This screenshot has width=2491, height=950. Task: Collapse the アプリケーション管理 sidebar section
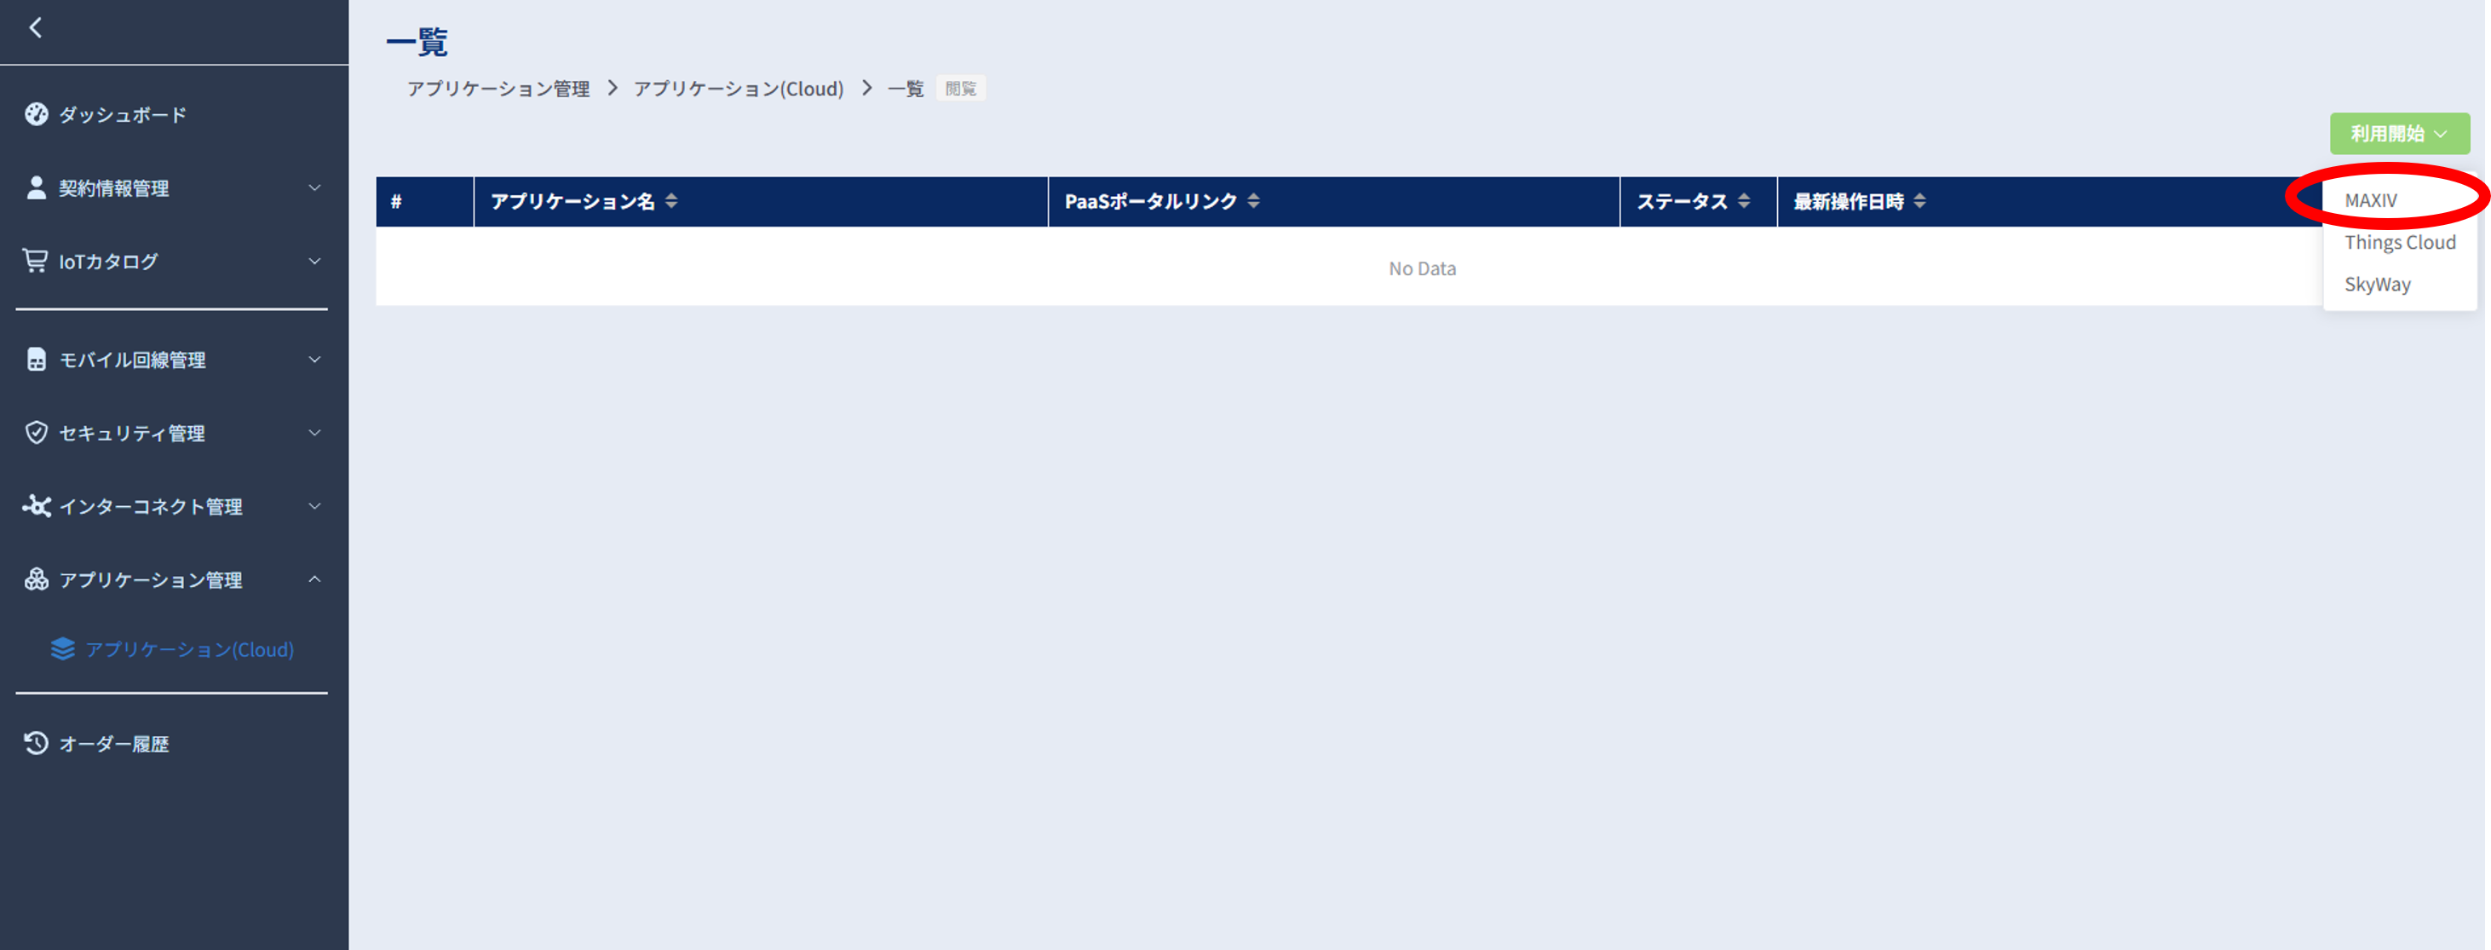314,579
